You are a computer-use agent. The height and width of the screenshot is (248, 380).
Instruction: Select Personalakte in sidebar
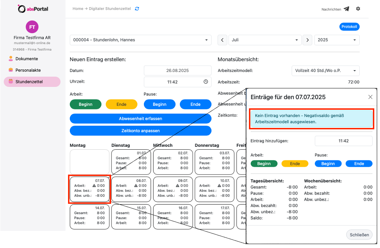click(28, 70)
